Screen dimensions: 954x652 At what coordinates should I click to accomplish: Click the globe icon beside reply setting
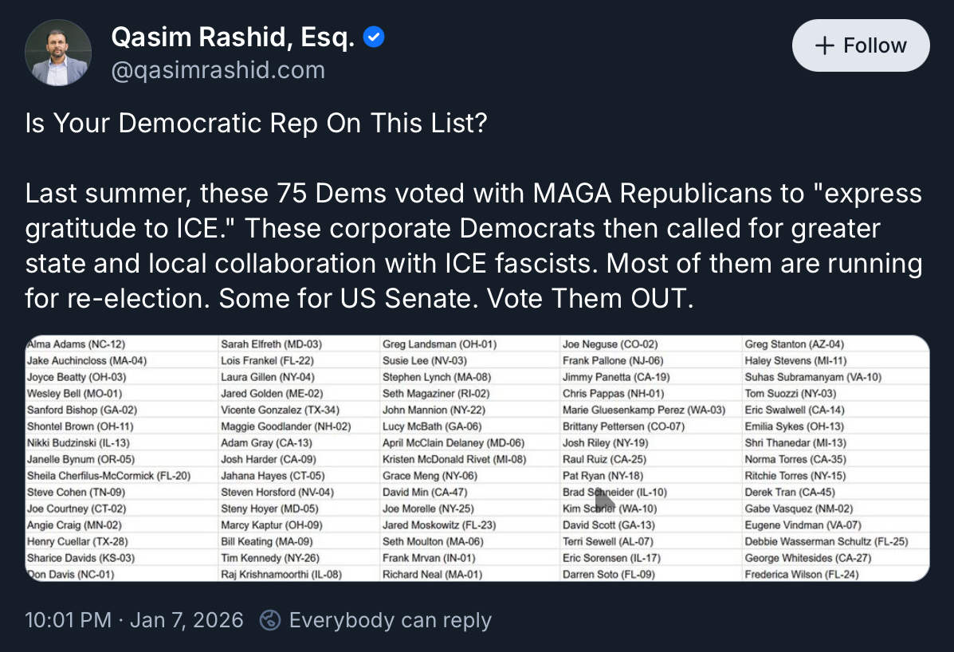click(x=271, y=620)
